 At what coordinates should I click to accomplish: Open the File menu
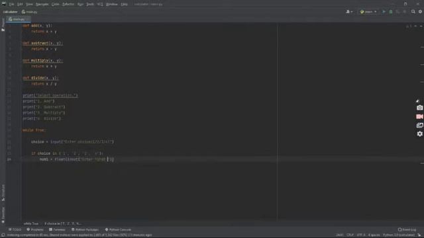(x=11, y=5)
